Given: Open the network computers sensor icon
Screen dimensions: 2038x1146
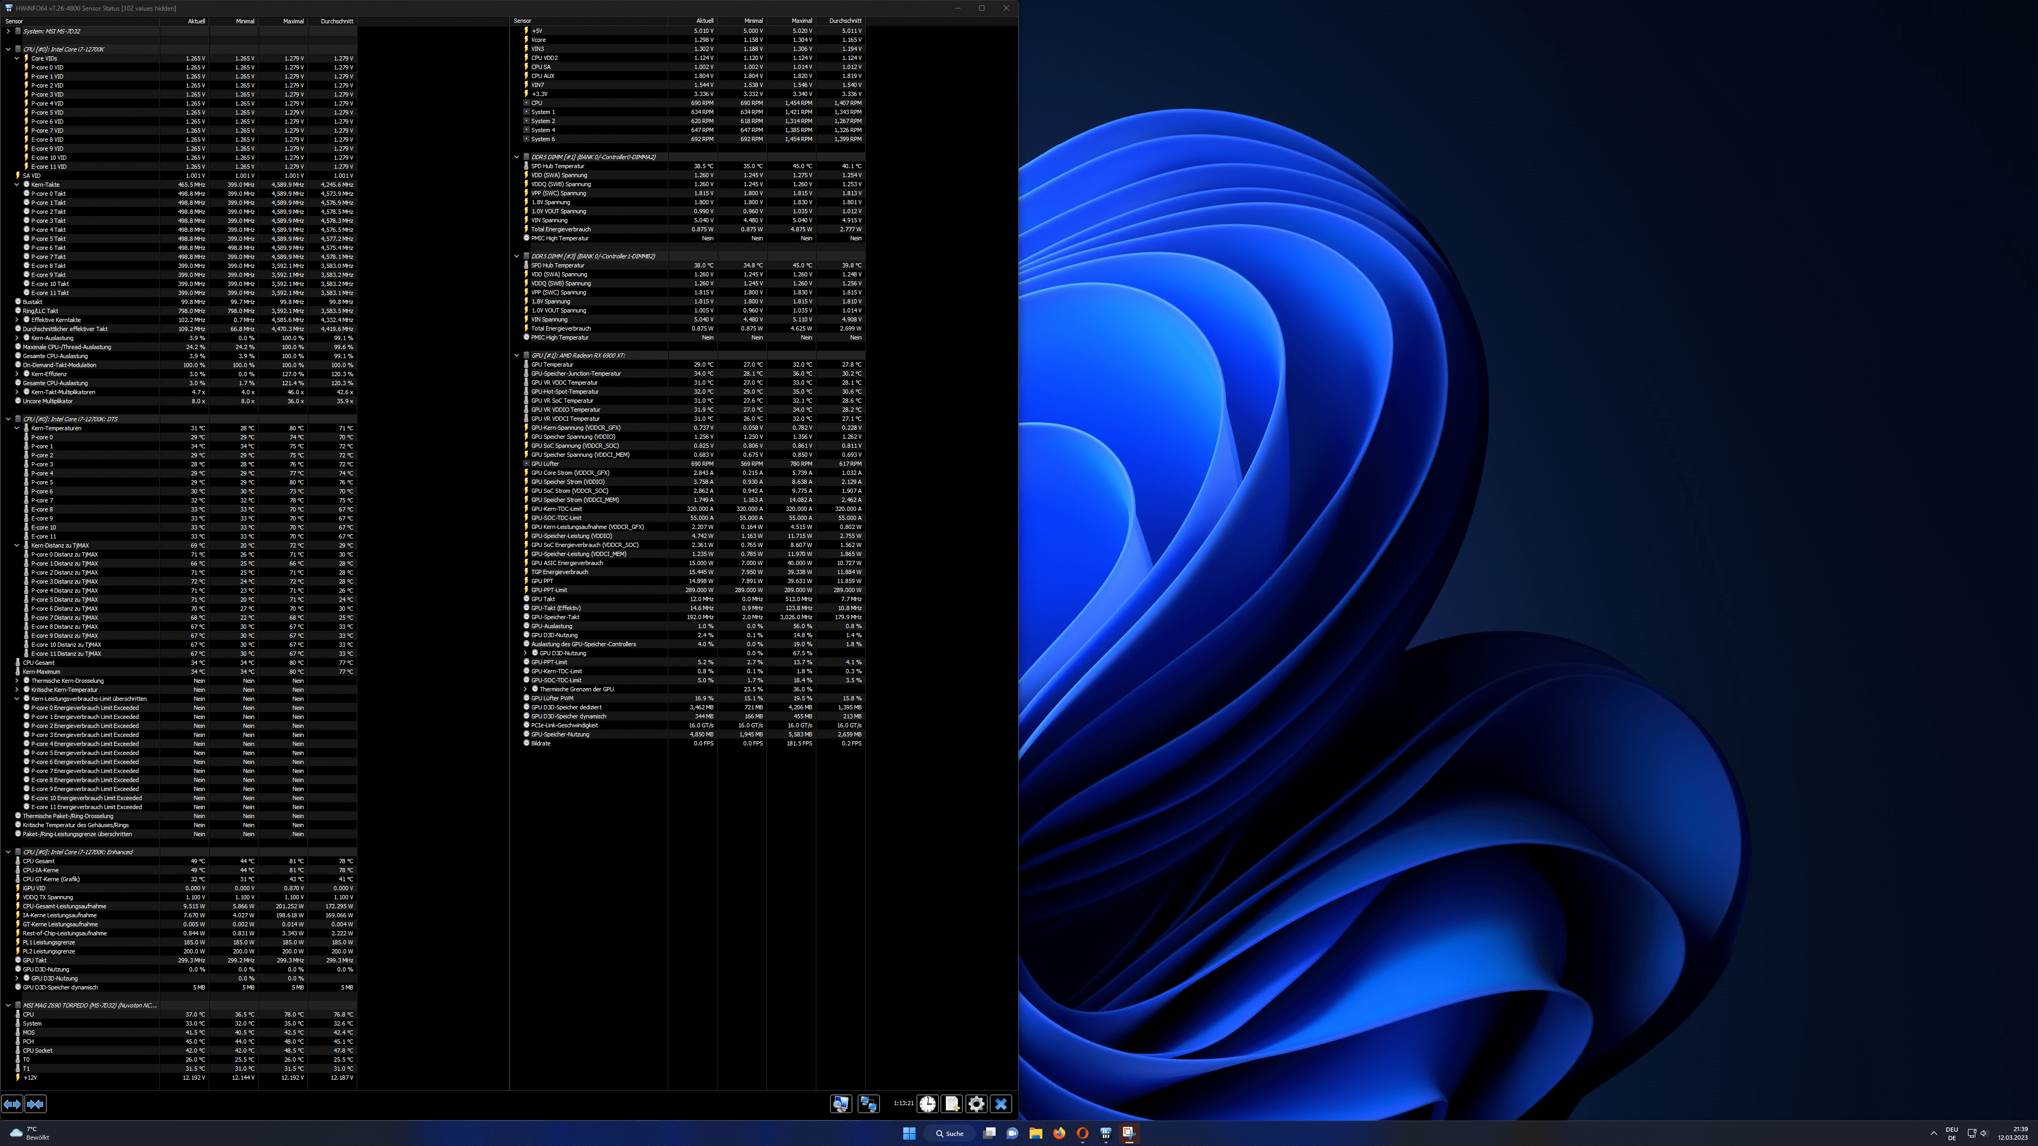Looking at the screenshot, I should point(869,1104).
